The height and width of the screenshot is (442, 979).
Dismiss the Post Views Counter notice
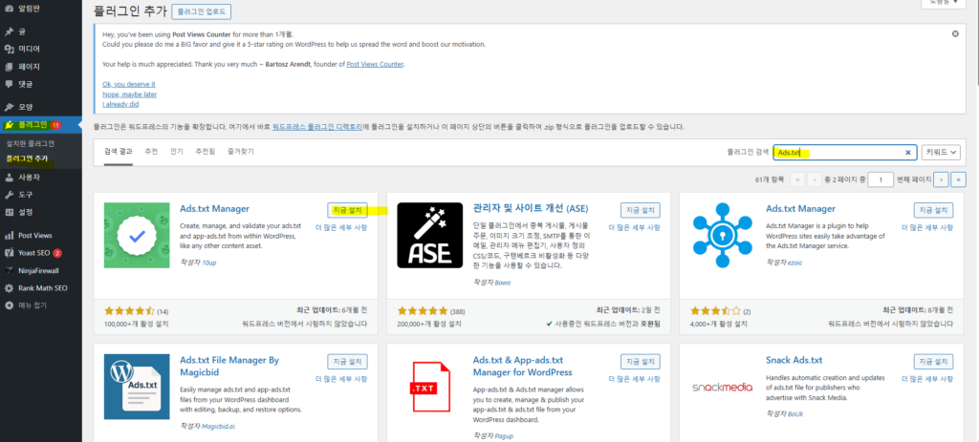(x=955, y=33)
